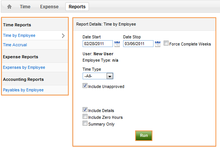Screen dimensions: 220x147
Task: Click the Time Reports heading
Action: [17, 25]
